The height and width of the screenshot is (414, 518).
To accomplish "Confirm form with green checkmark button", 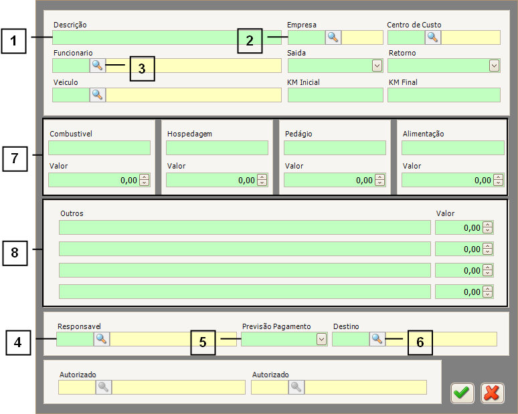I will [x=462, y=393].
